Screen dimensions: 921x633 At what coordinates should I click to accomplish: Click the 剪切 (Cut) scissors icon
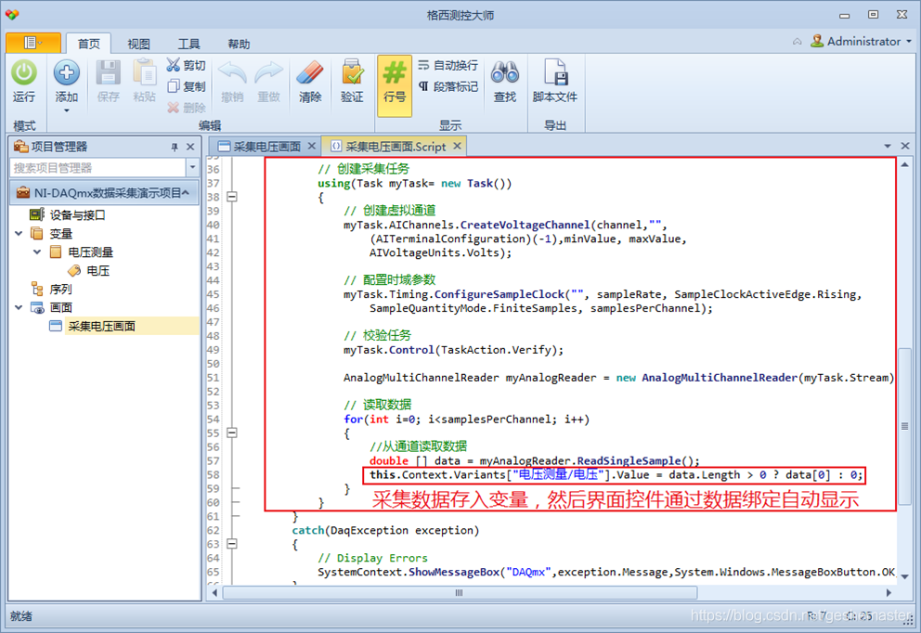pos(174,65)
